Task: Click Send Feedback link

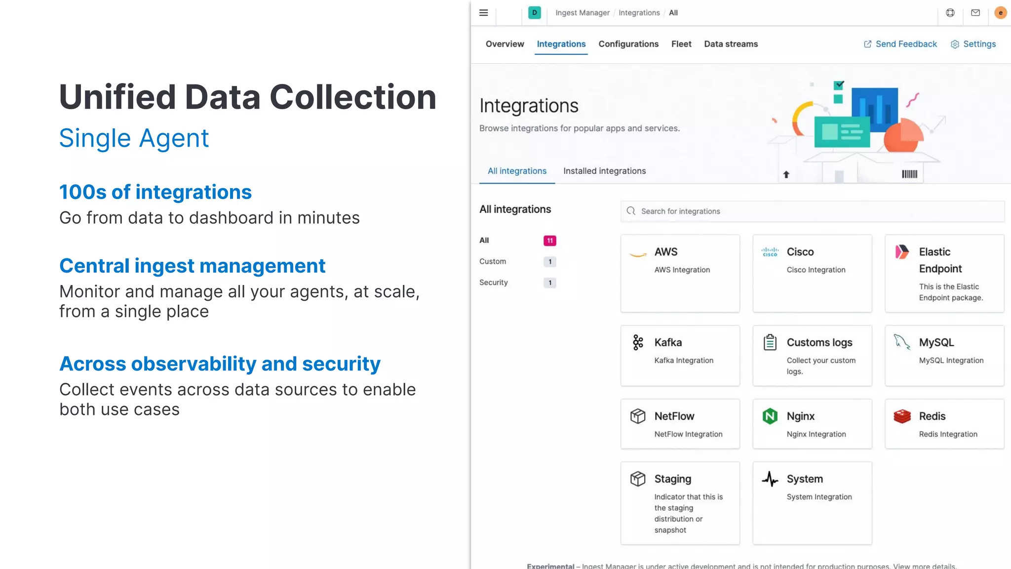Action: 906,44
